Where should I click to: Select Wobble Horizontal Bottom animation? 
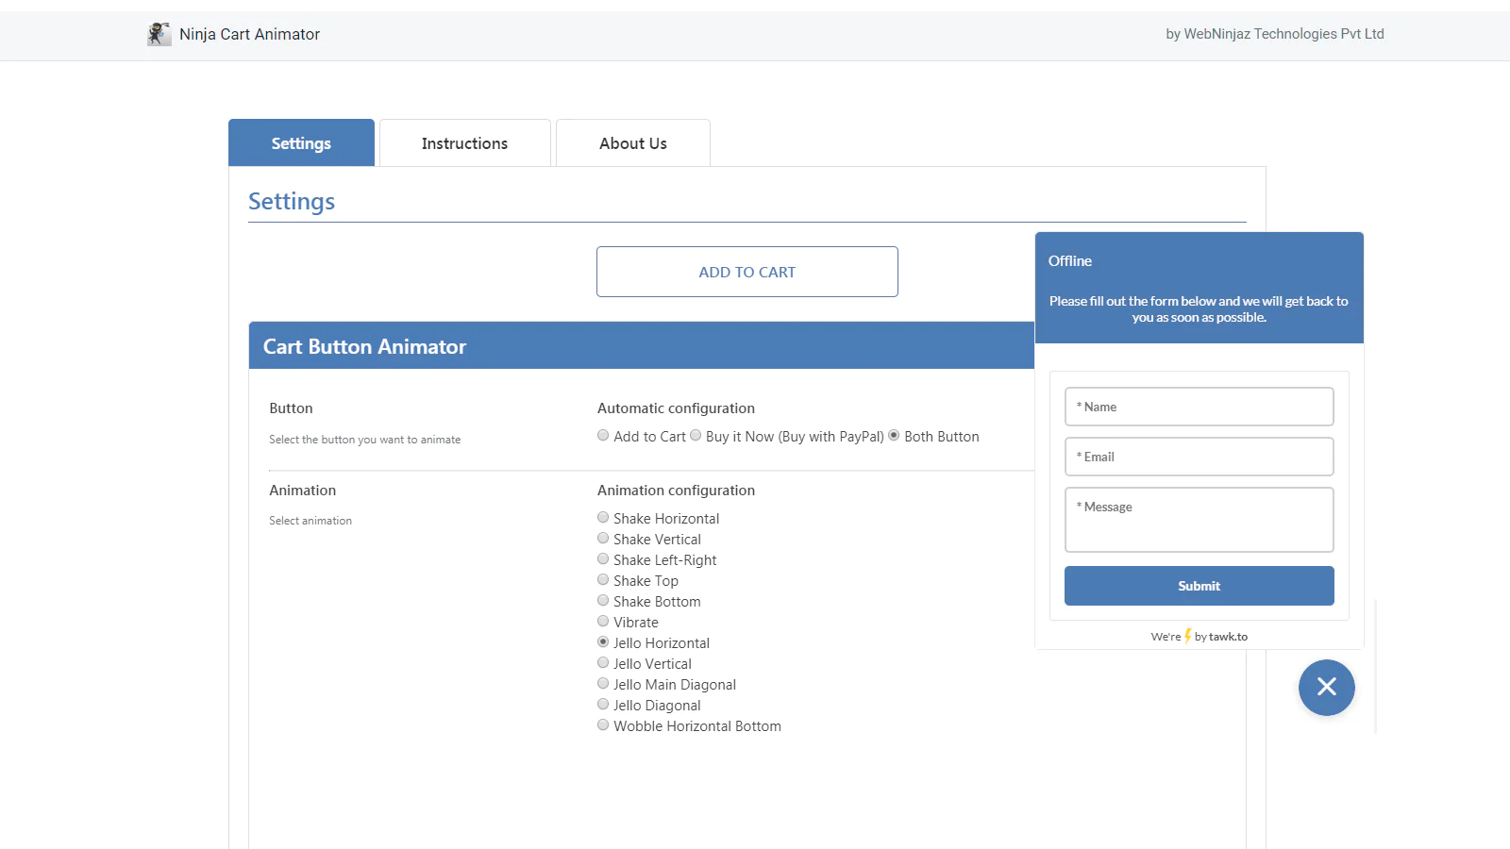[x=603, y=725]
